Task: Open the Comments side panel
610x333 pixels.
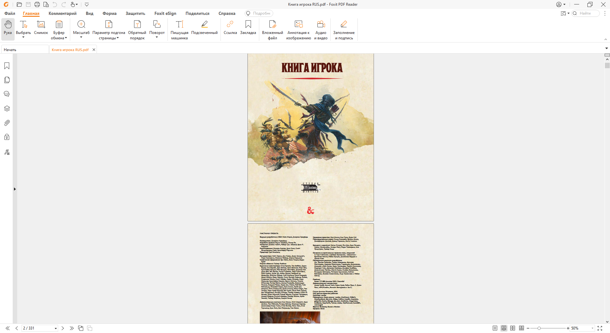Action: [x=7, y=94]
